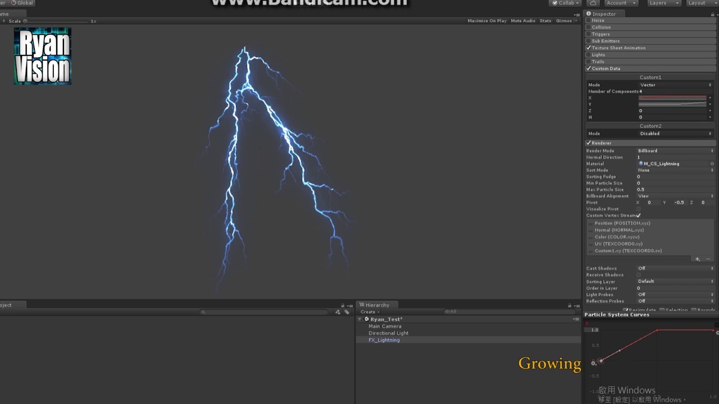Viewport: 719px width, 404px height.
Task: Click the lock icon on the Inspector panel
Action: coord(712,13)
